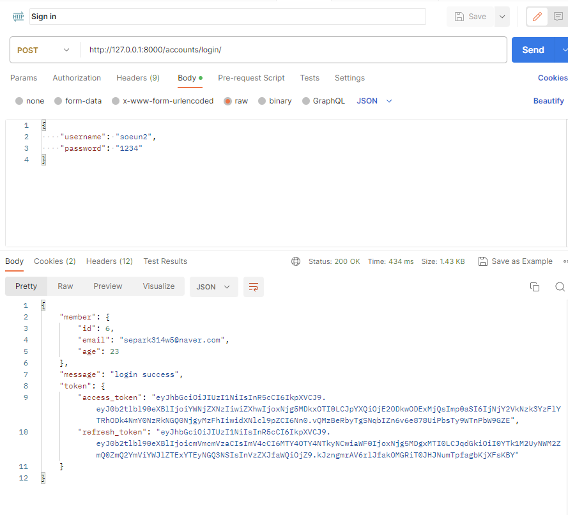Click the "separk314w5@naver.com" email value
Screen dimensions: 568x515
[x=172, y=340]
